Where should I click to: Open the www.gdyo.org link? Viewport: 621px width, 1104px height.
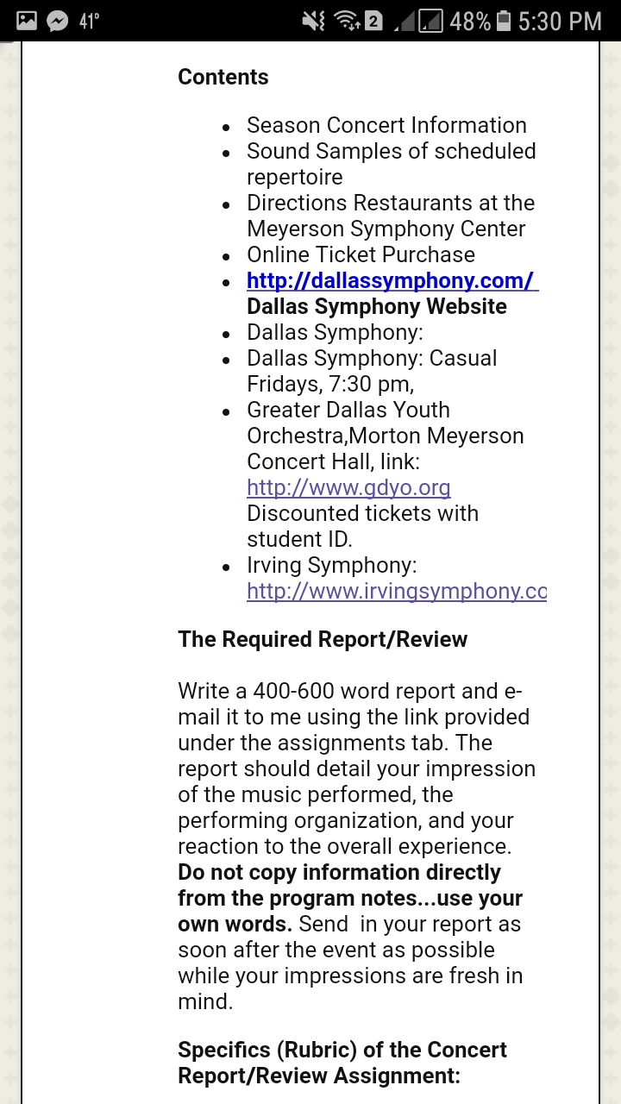tap(348, 487)
